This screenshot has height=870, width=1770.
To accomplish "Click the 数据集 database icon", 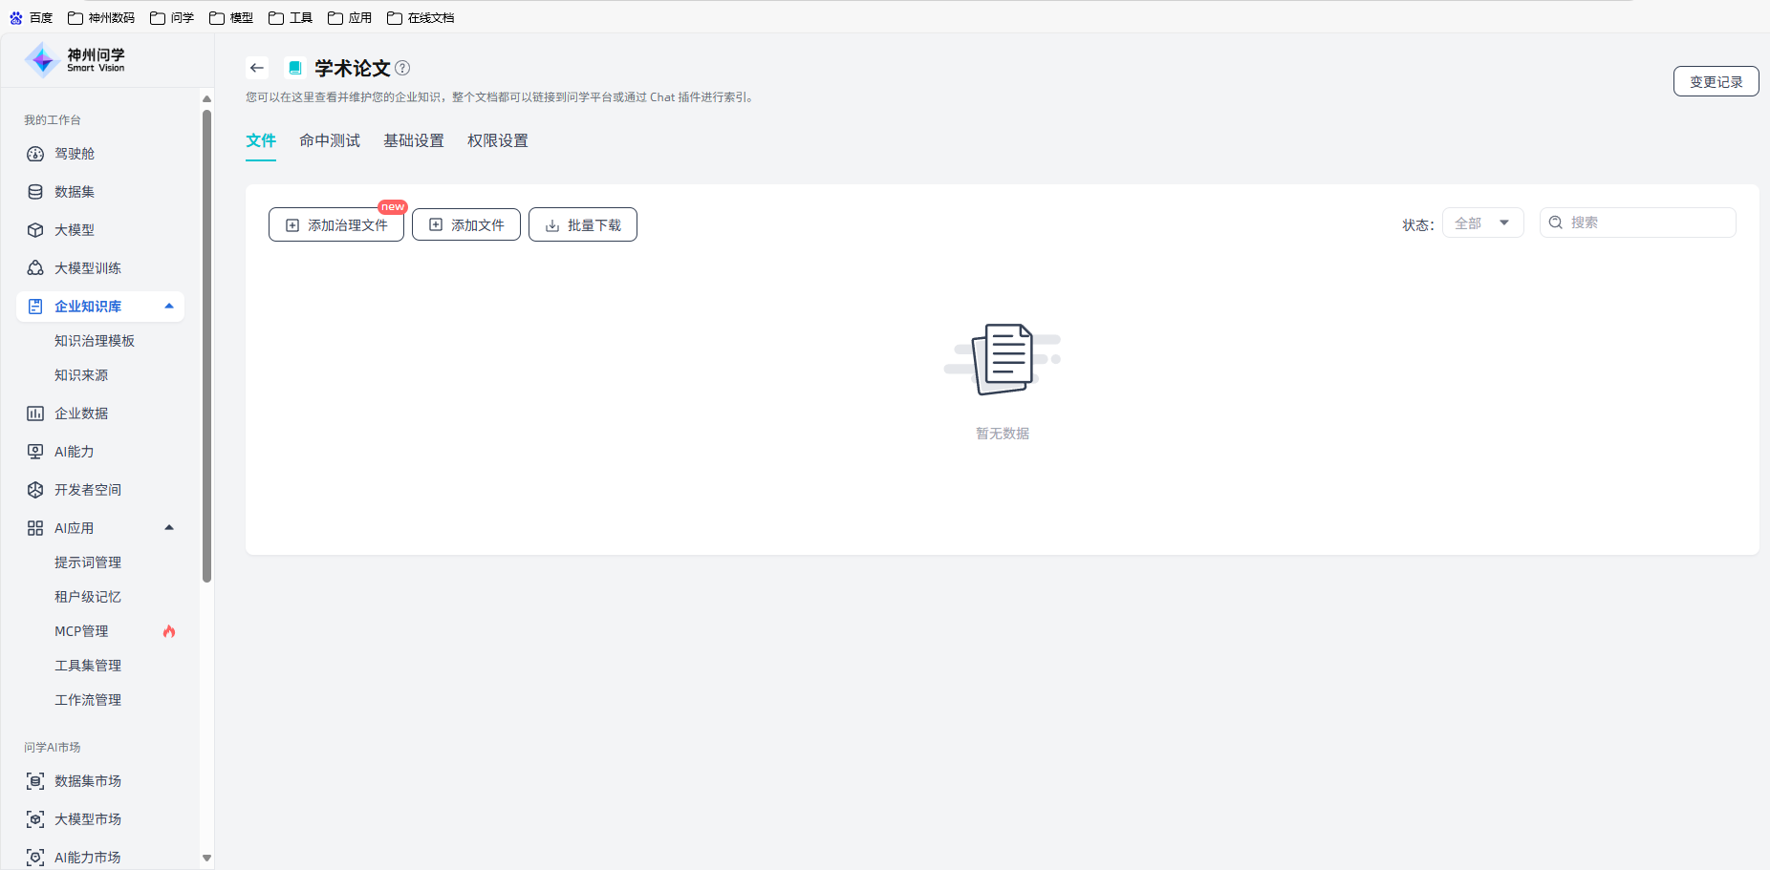I will (35, 192).
